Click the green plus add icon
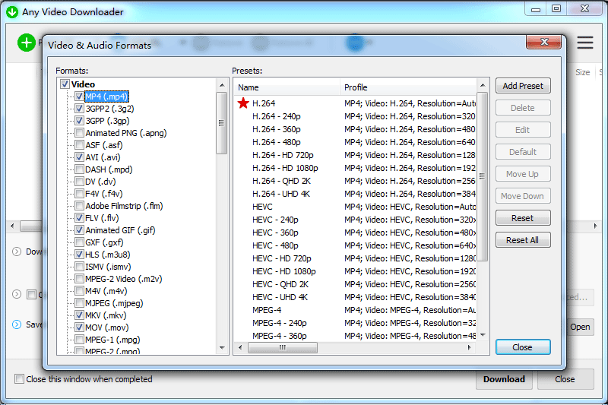The width and height of the screenshot is (608, 405). pyautogui.click(x=27, y=43)
